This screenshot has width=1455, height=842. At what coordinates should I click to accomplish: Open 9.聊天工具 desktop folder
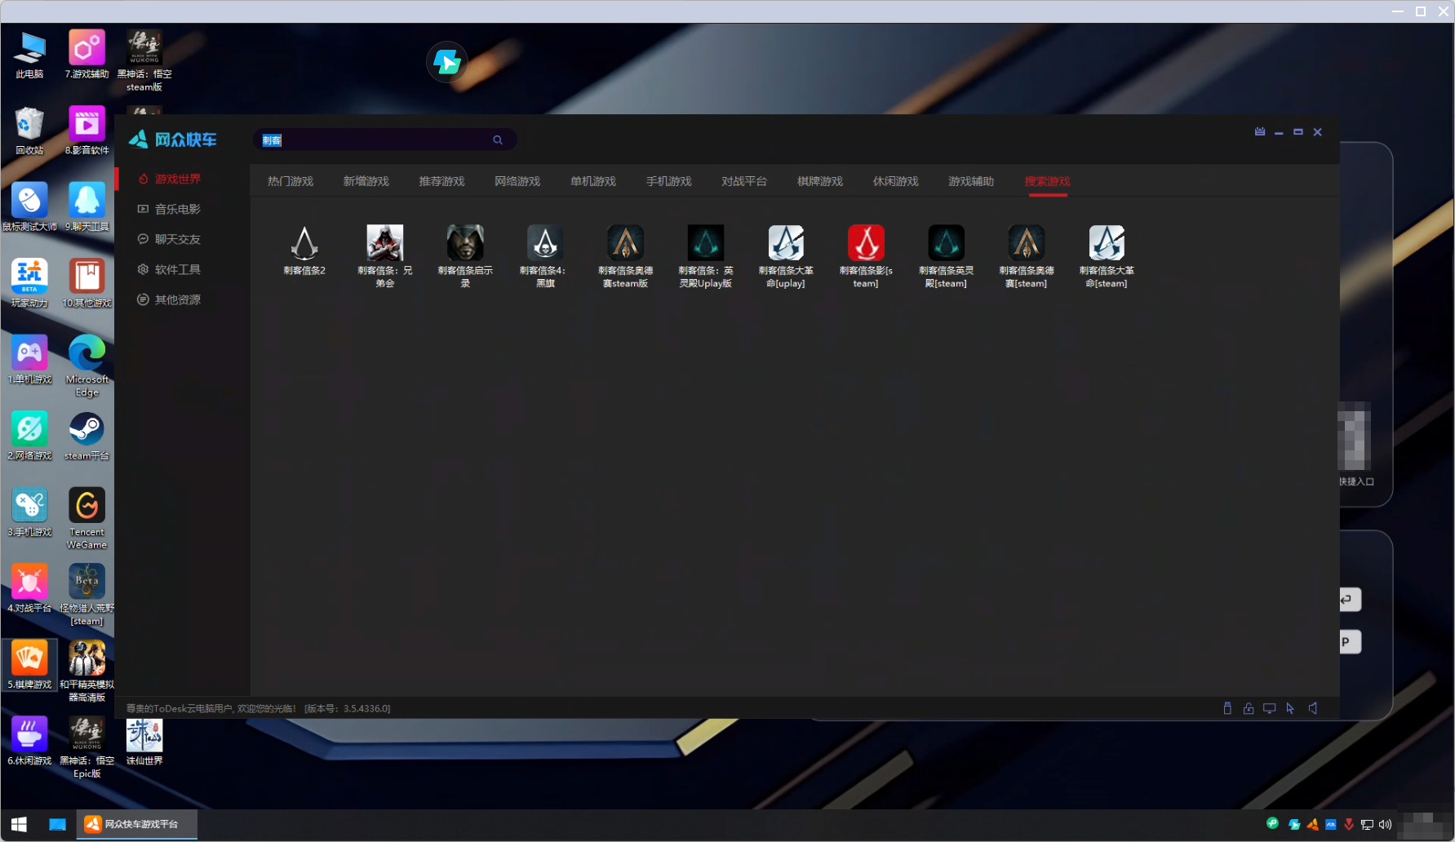tap(87, 207)
